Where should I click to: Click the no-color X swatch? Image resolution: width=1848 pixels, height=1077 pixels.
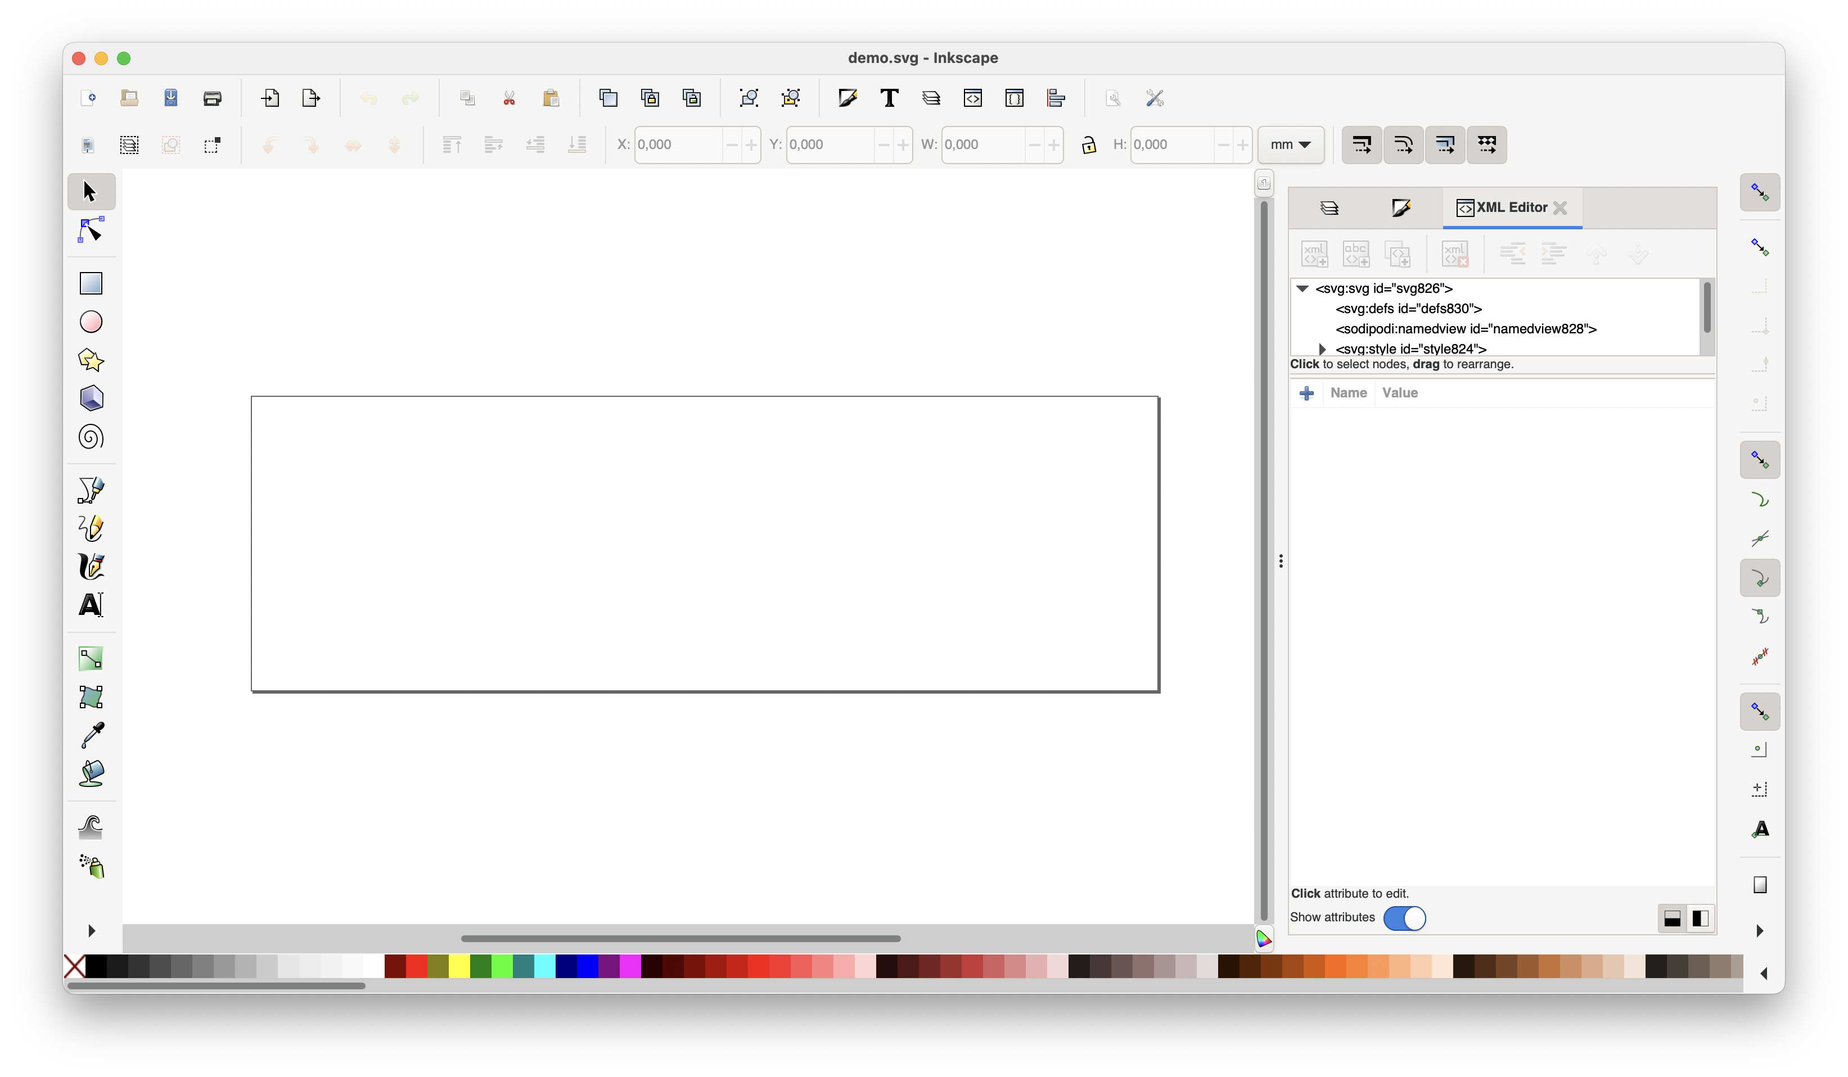tap(74, 966)
